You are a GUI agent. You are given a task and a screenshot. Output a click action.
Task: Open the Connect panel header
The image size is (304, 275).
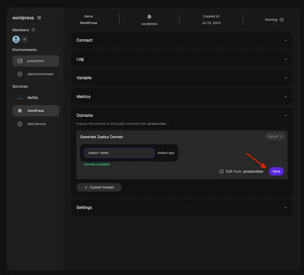[x=182, y=40]
